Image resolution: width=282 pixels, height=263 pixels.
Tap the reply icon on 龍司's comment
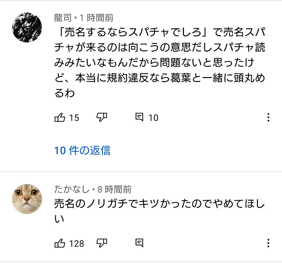point(140,118)
